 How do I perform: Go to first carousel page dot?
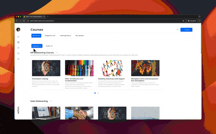[x=95, y=93]
